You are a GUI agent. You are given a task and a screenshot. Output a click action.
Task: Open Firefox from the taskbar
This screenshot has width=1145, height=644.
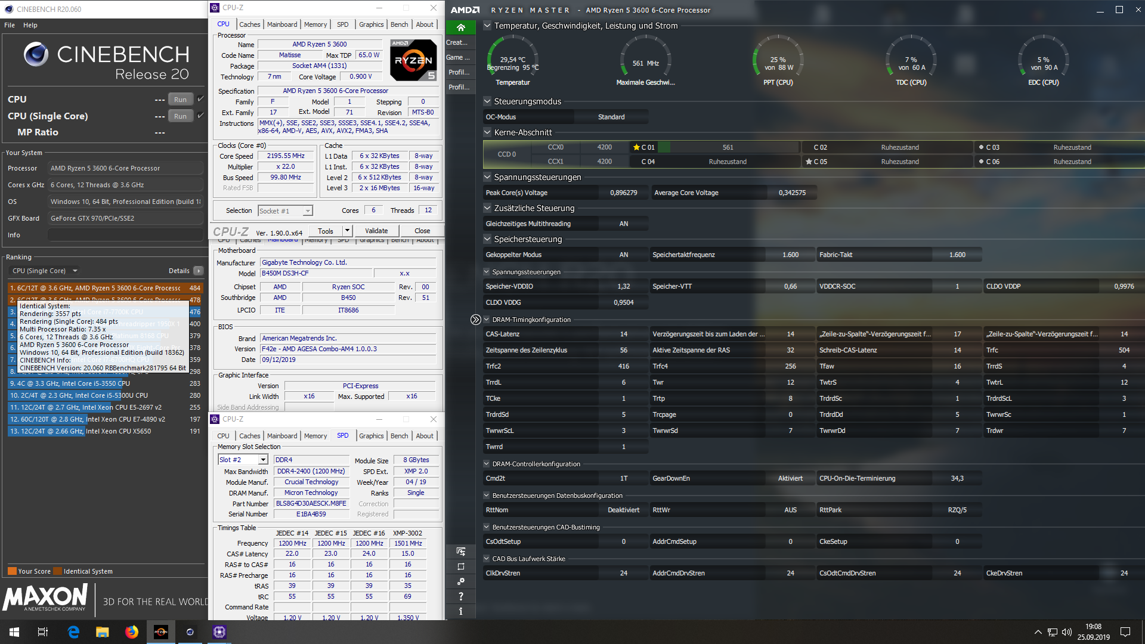pos(131,632)
